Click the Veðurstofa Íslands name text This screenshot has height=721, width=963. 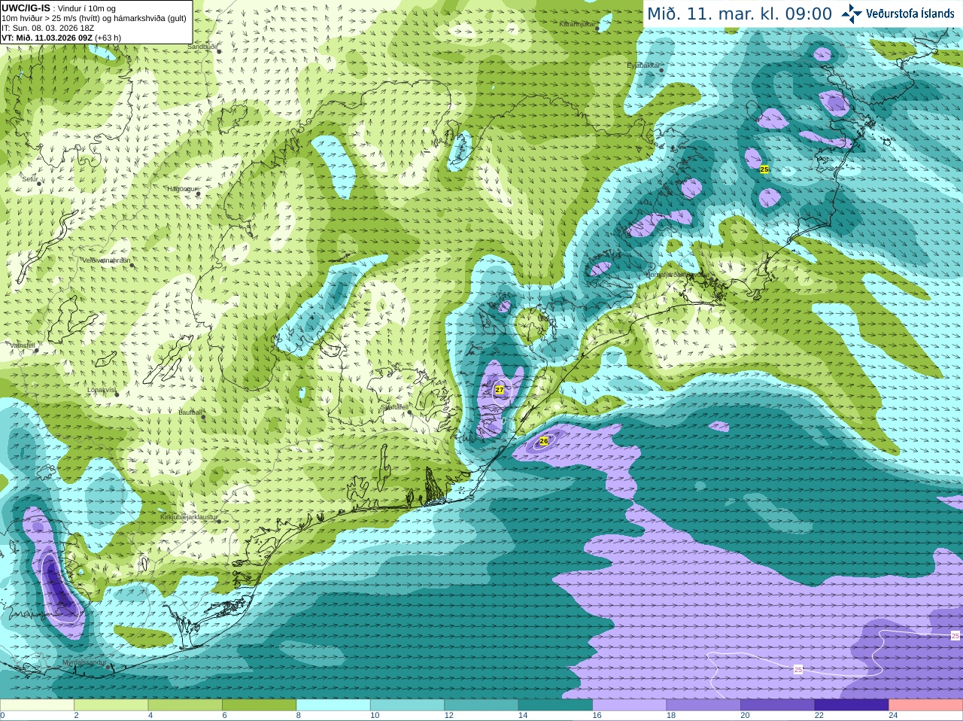[910, 14]
